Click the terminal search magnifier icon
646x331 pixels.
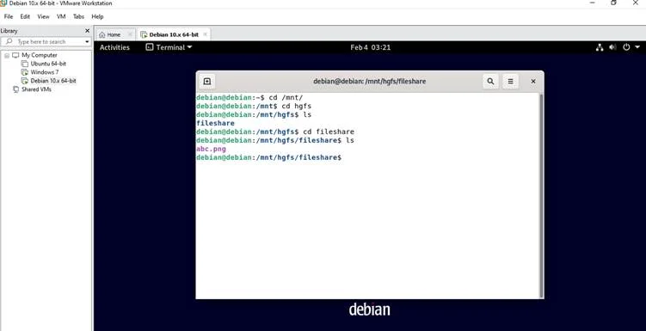tap(490, 81)
